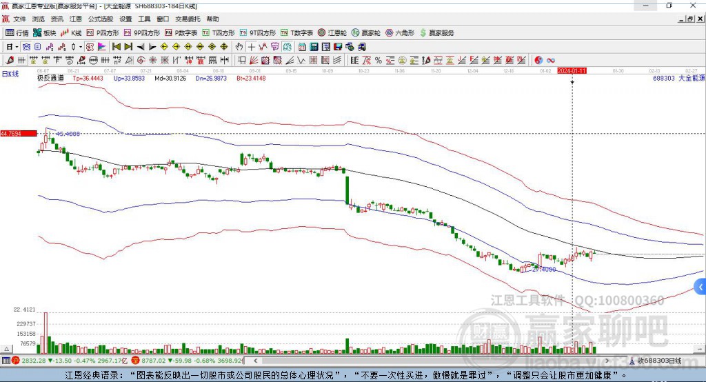Screen dimensions: 706x382
Task: Open the 板块 sector view
Action: 45,33
